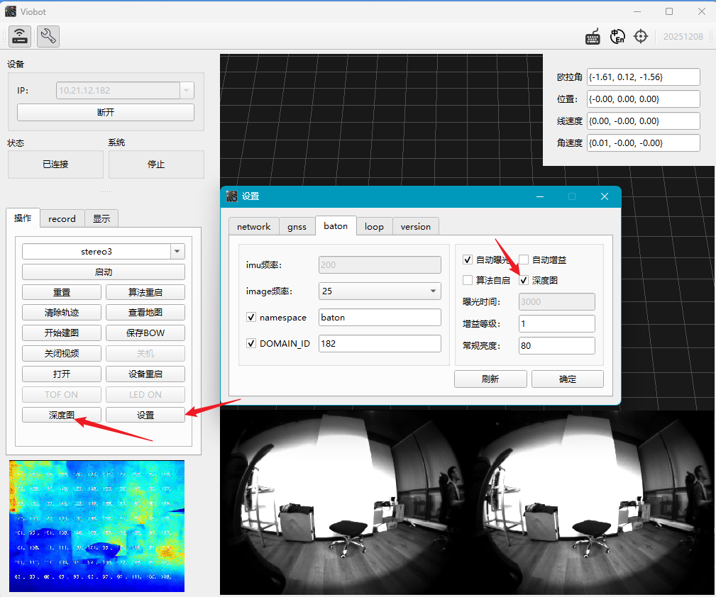This screenshot has height=597, width=716.
Task: Click the 常规亮度 value field
Action: click(x=556, y=345)
